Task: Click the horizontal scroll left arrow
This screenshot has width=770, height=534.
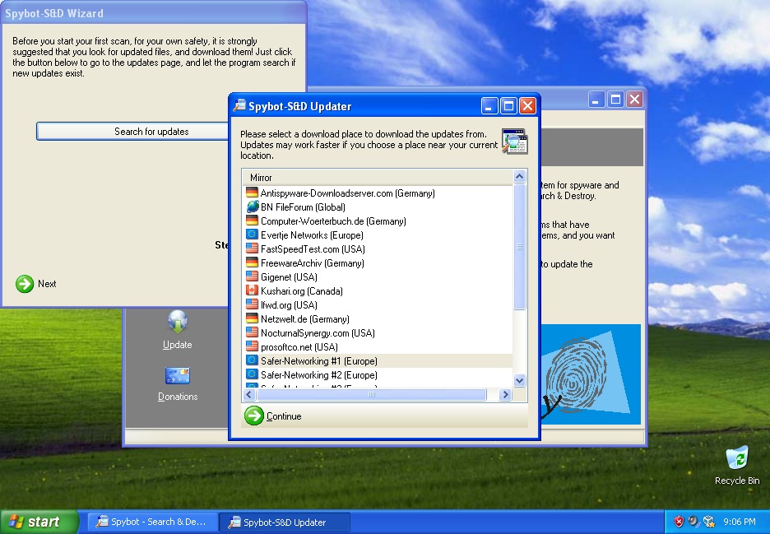Action: 249,394
